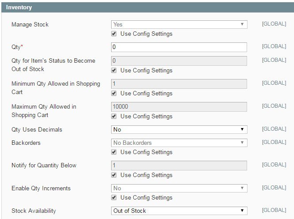Screen dimensions: 294x219
Task: Open the Manage Stock dropdown
Action: pyautogui.click(x=178, y=25)
